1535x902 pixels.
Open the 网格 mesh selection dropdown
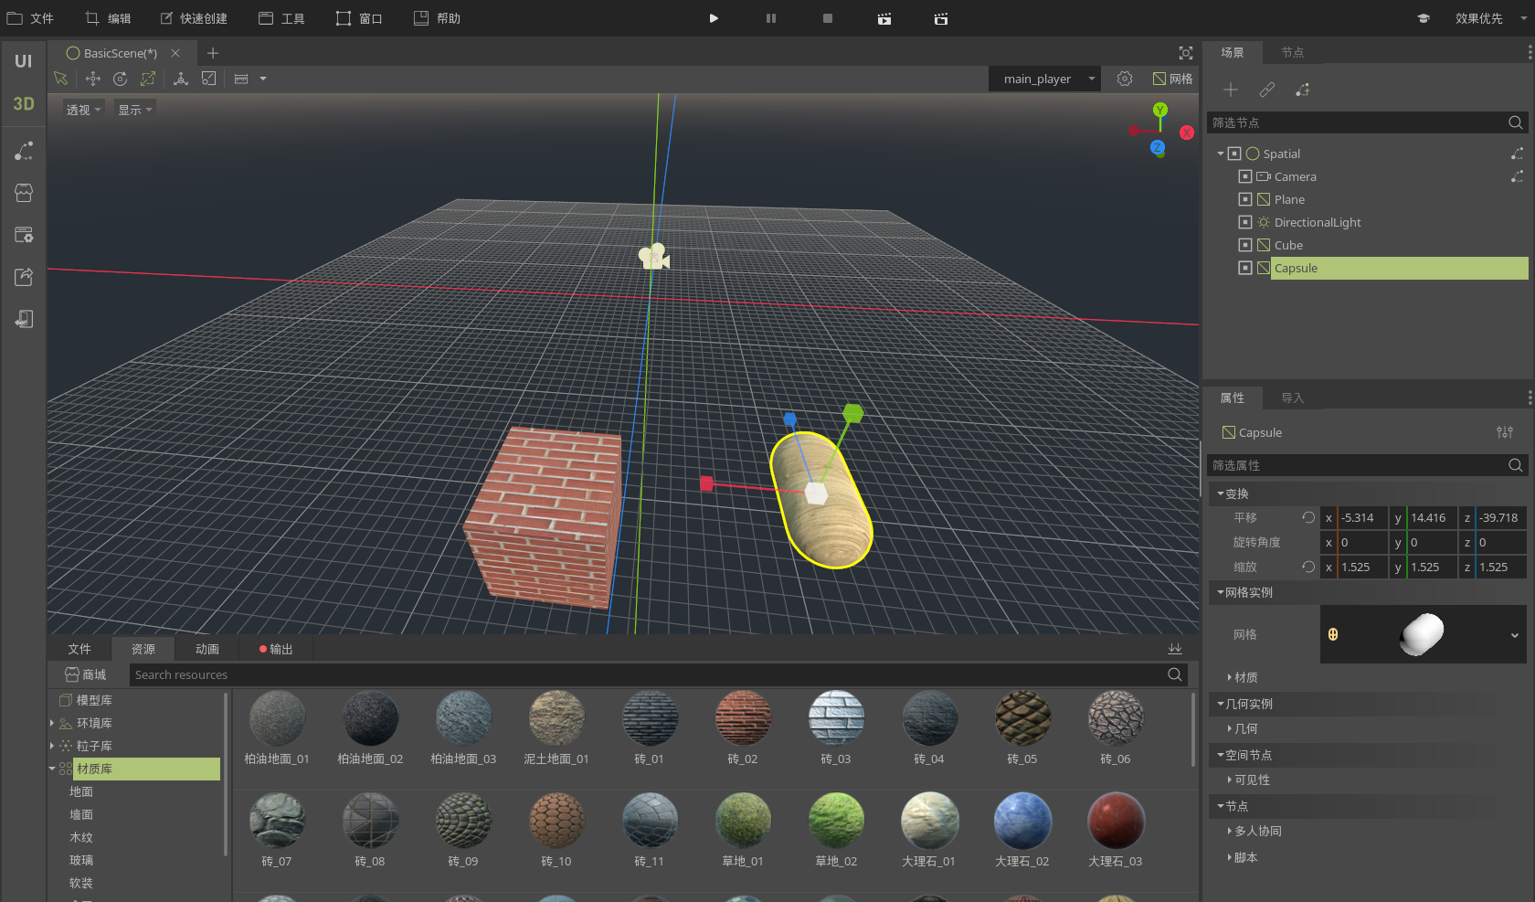(1515, 635)
